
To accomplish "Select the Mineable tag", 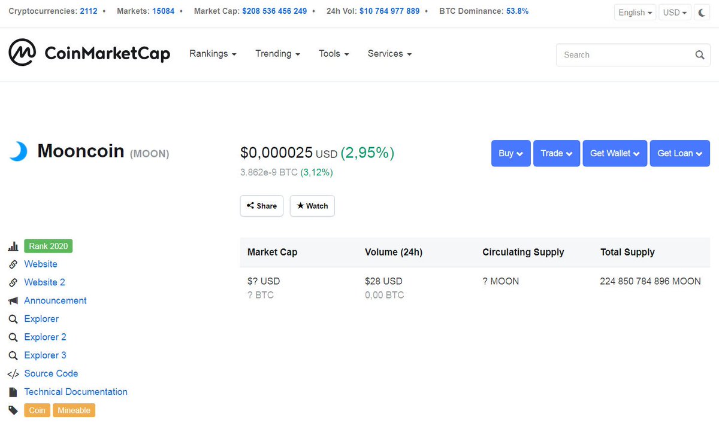I will pyautogui.click(x=74, y=410).
